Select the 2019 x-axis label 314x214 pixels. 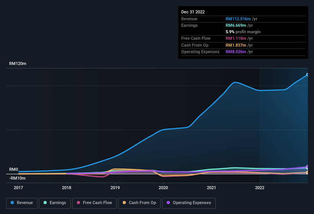[x=115, y=188]
